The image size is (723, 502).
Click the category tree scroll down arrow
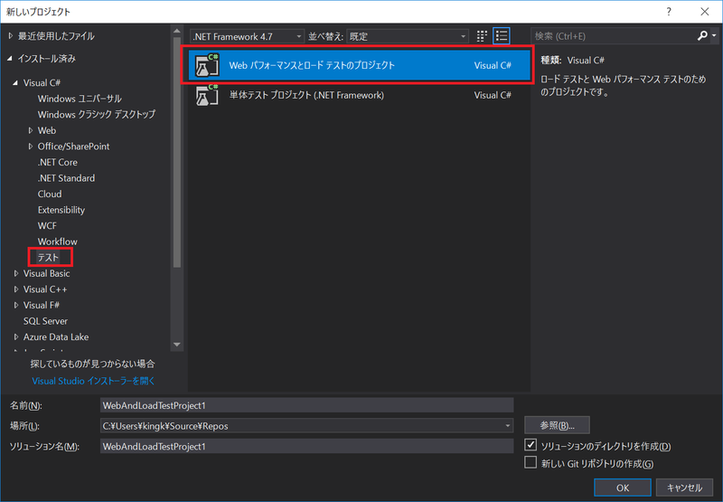[x=176, y=345]
